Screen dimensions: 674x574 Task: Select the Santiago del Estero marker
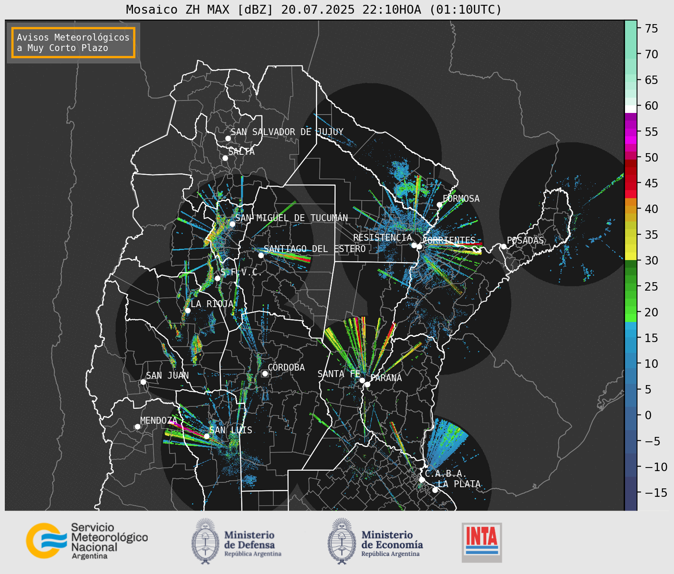(261, 255)
